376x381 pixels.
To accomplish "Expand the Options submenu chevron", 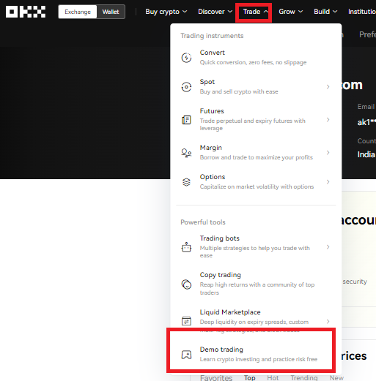I will 328,182.
